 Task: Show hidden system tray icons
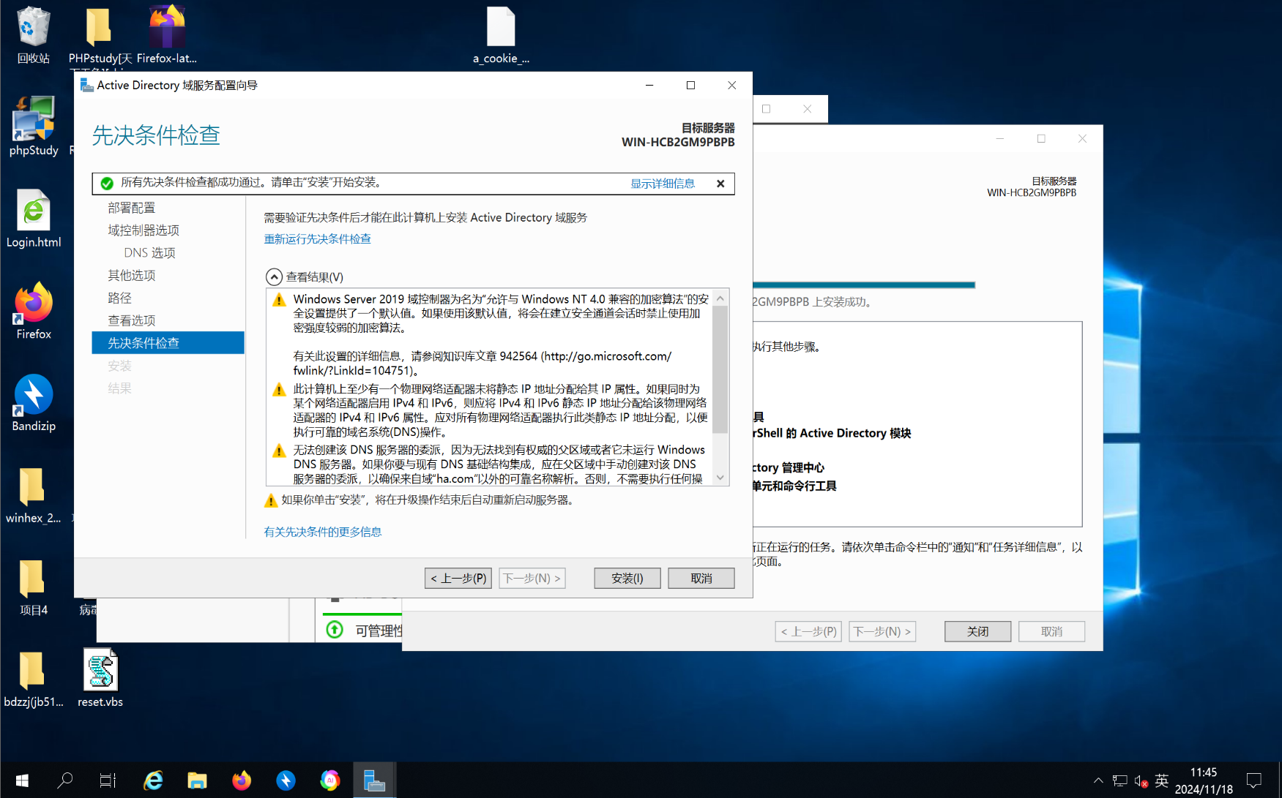1098,780
